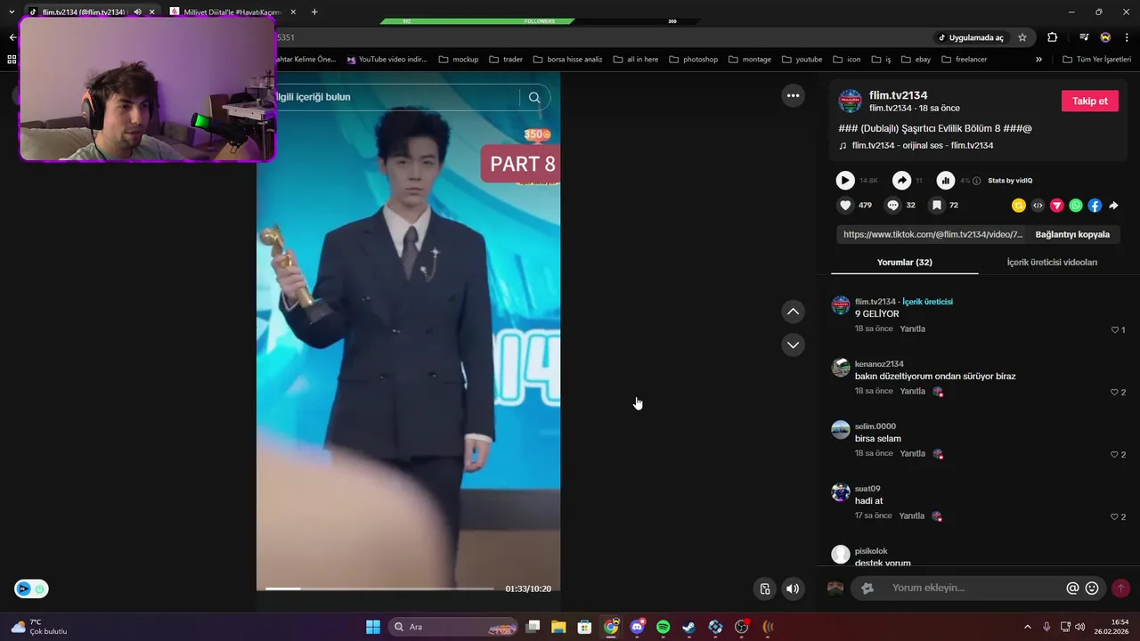The height and width of the screenshot is (641, 1140).
Task: Mute the tab audio icon on flim.tv2134 tab
Action: click(137, 12)
